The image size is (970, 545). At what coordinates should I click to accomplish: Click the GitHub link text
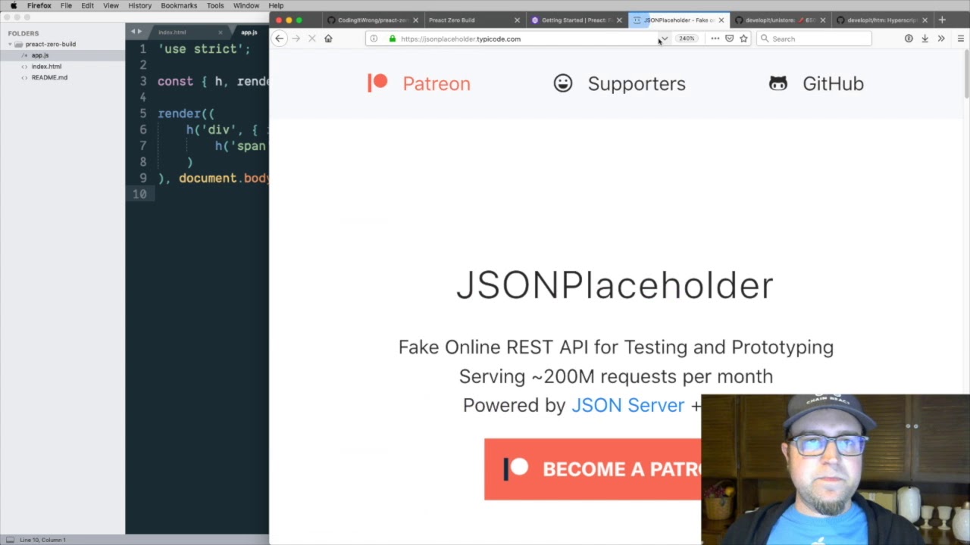(x=833, y=83)
